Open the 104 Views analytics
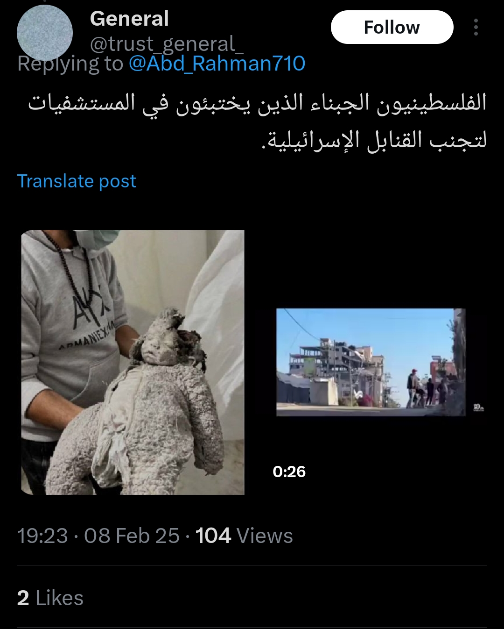 coord(244,536)
